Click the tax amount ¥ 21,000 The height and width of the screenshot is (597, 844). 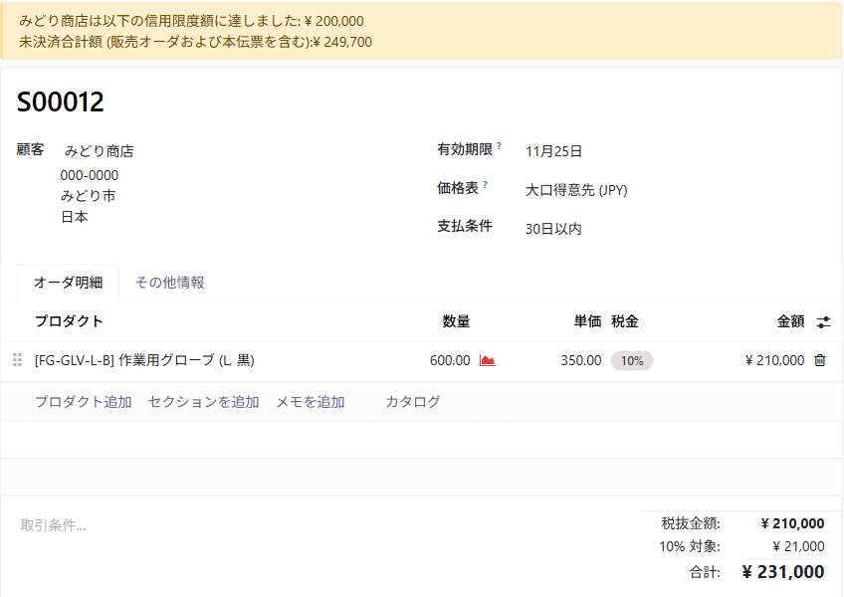click(x=798, y=546)
